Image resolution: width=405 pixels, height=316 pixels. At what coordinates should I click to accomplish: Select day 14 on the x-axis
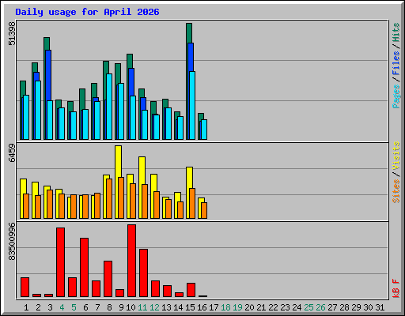click(178, 307)
